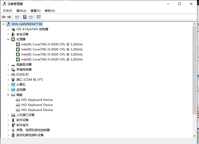
Task: Select the 端口 (COM 和 LPT) label
Action: point(30,80)
